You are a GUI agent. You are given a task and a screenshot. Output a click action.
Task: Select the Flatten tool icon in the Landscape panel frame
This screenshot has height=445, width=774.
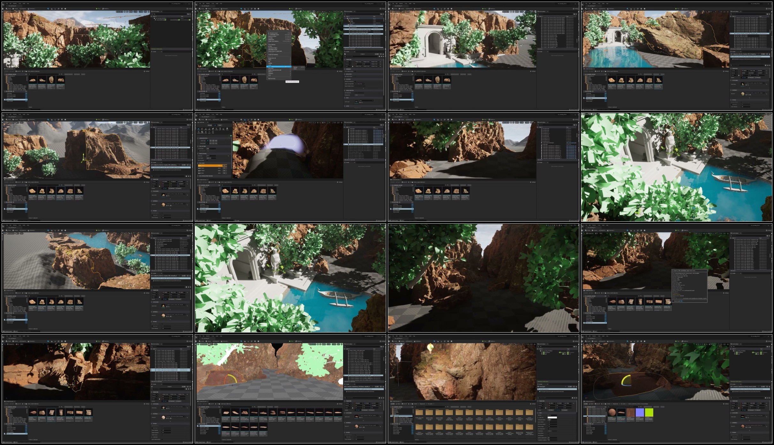[209, 129]
